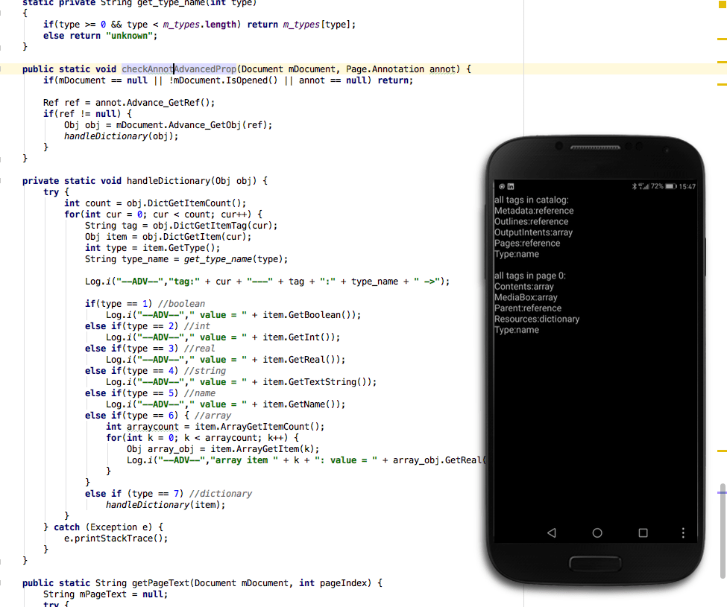
Task: Tap the Bluetooth icon in the device status bar
Action: coord(635,186)
